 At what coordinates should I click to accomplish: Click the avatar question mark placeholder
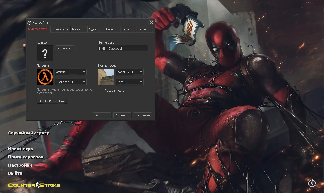(45, 53)
